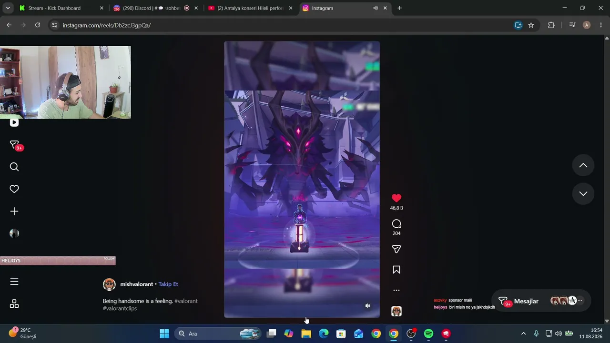The image size is (610, 343).
Task: Open Instagram search in the sidebar
Action: click(14, 167)
